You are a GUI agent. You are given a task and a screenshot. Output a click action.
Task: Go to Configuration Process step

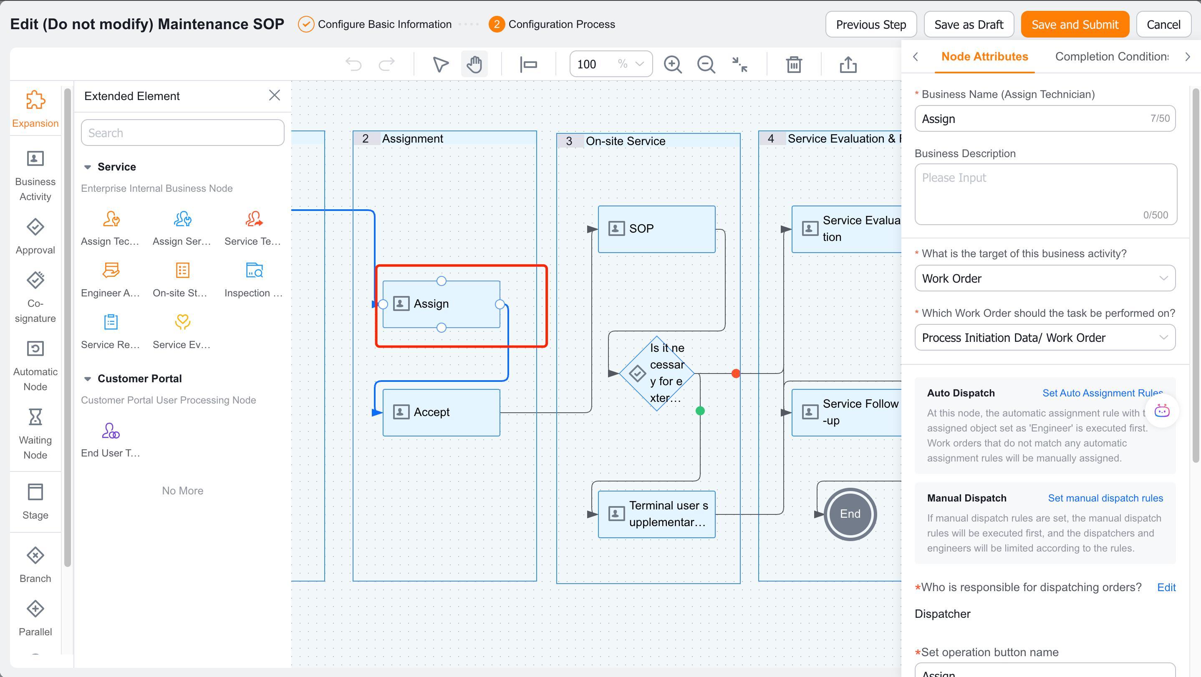[552, 24]
